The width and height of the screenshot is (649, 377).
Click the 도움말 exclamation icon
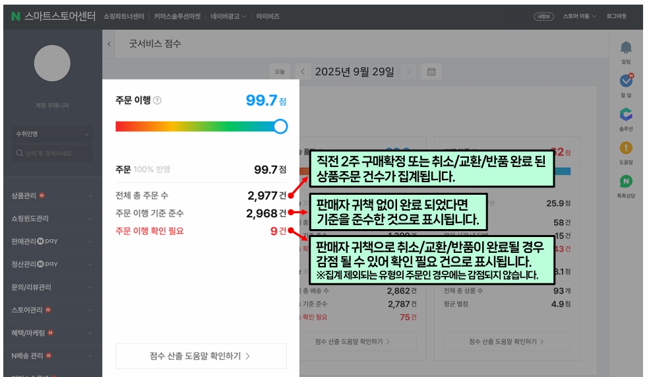[625, 148]
